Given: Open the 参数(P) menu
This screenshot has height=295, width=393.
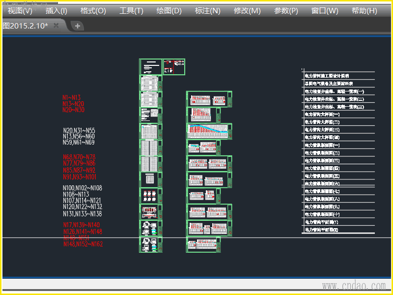Looking at the screenshot, I should [x=286, y=11].
